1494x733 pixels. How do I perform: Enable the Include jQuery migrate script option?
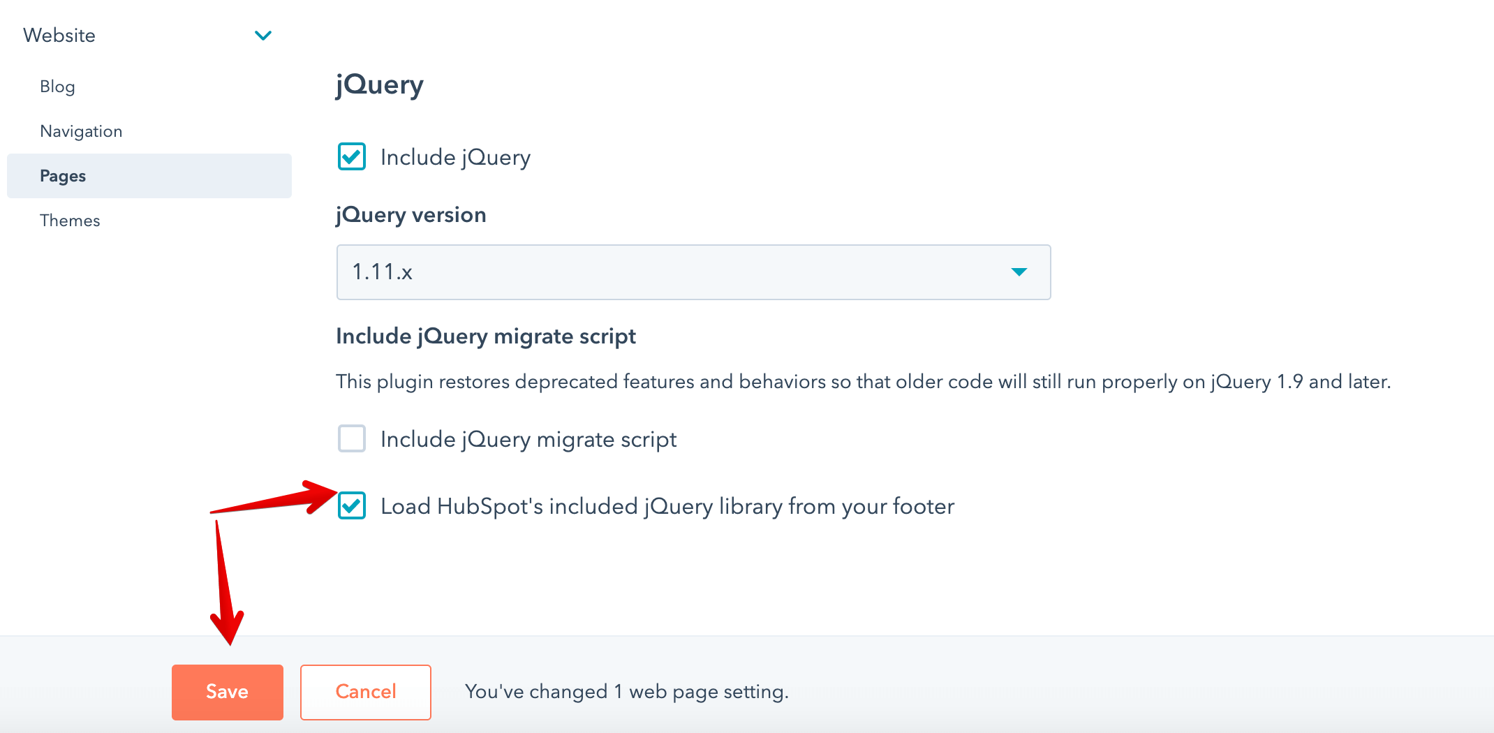[x=352, y=439]
